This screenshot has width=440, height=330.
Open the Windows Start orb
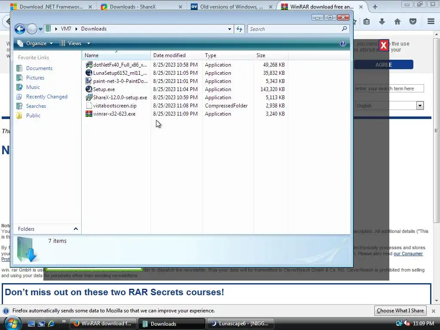[12, 323]
